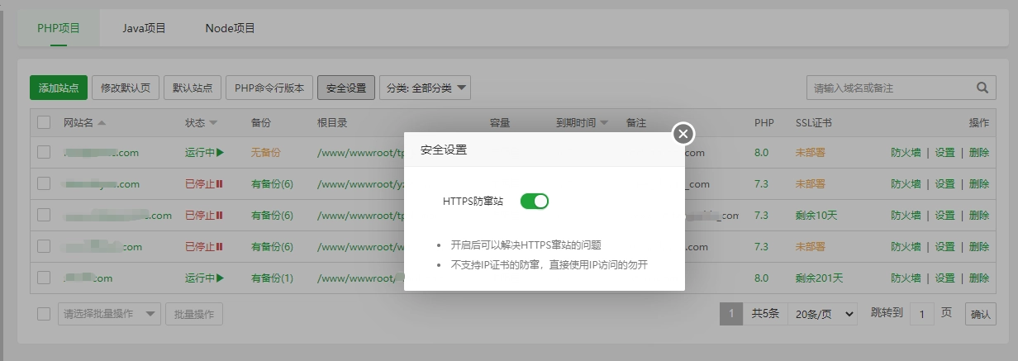Click the 确认 page jump button
The height and width of the screenshot is (361, 1018).
pyautogui.click(x=981, y=314)
